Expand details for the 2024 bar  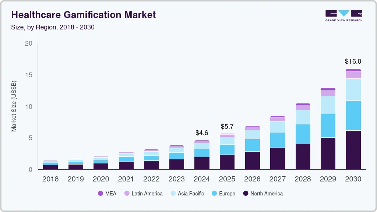[x=202, y=155]
